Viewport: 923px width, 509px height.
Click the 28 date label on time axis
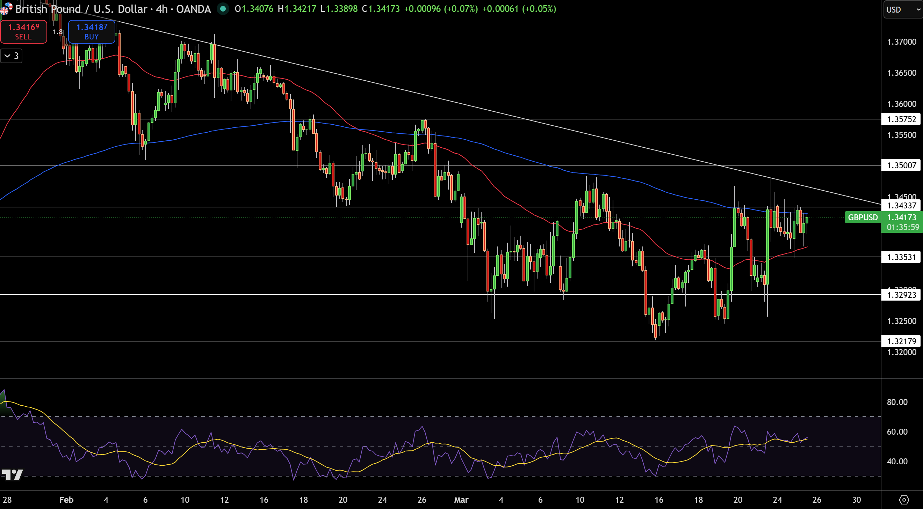point(7,500)
